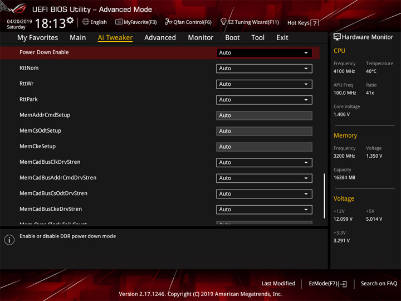The width and height of the screenshot is (401, 301).
Task: Expand the MemCadBusAddrCmdDrvStren dropdown
Action: click(264, 178)
